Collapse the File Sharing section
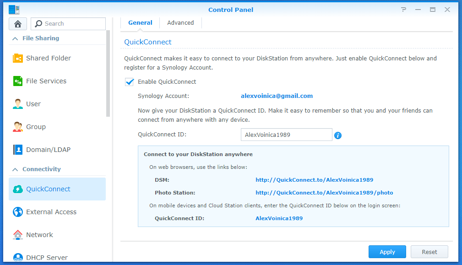The height and width of the screenshot is (265, 462). pyautogui.click(x=16, y=38)
